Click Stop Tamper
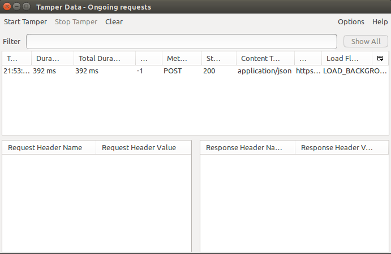Screen dimensions: 391x254 click(76, 22)
